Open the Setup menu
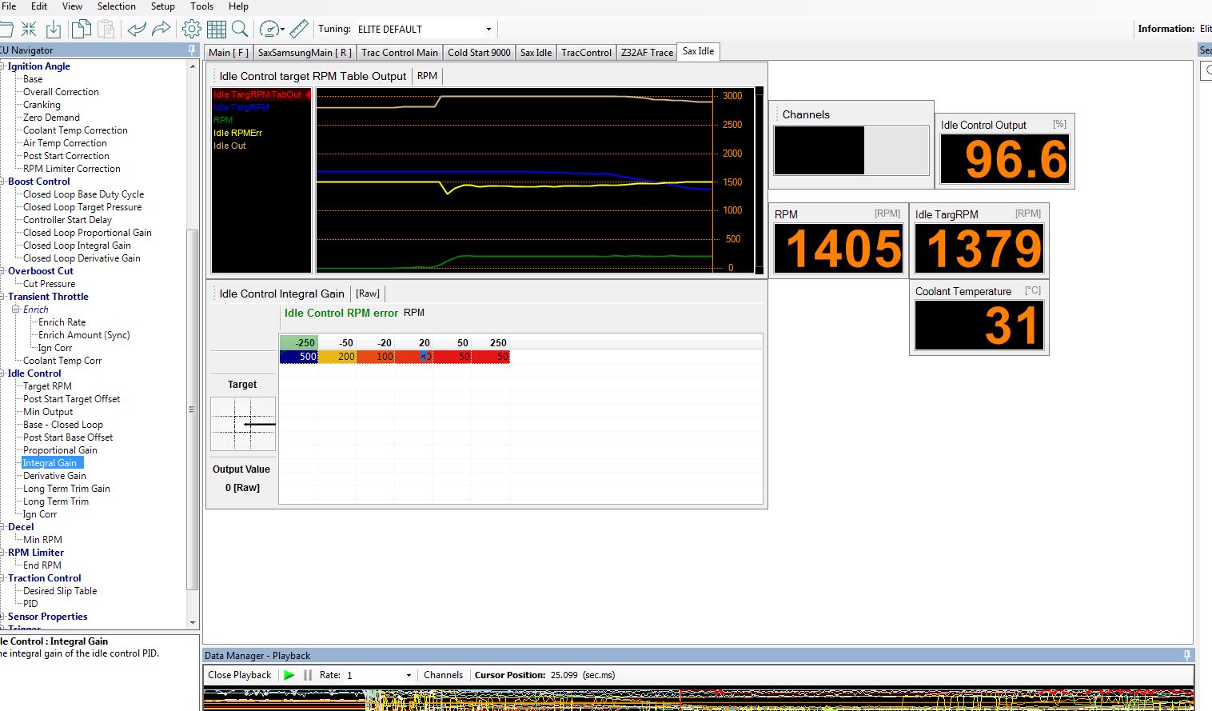 point(163,6)
